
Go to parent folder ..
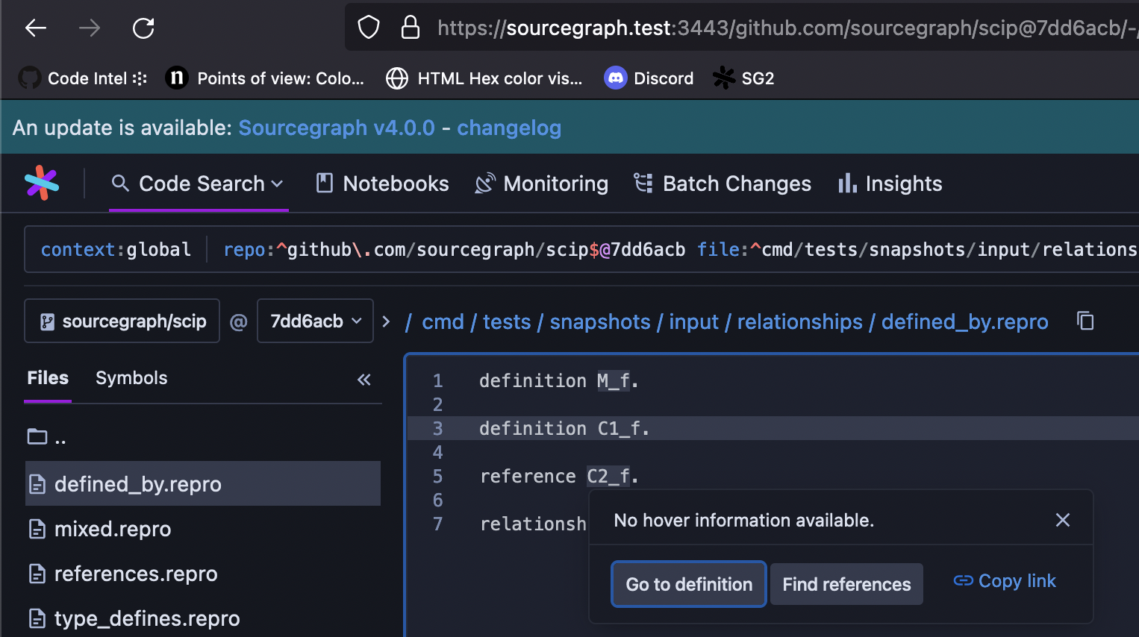pyautogui.click(x=48, y=438)
